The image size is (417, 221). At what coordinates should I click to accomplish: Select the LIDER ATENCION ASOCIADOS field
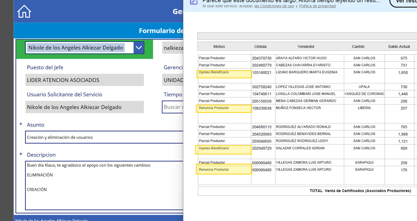tap(84, 80)
